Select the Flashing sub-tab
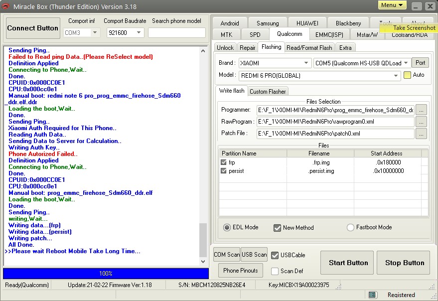The height and width of the screenshot is (301, 438). coord(271,47)
